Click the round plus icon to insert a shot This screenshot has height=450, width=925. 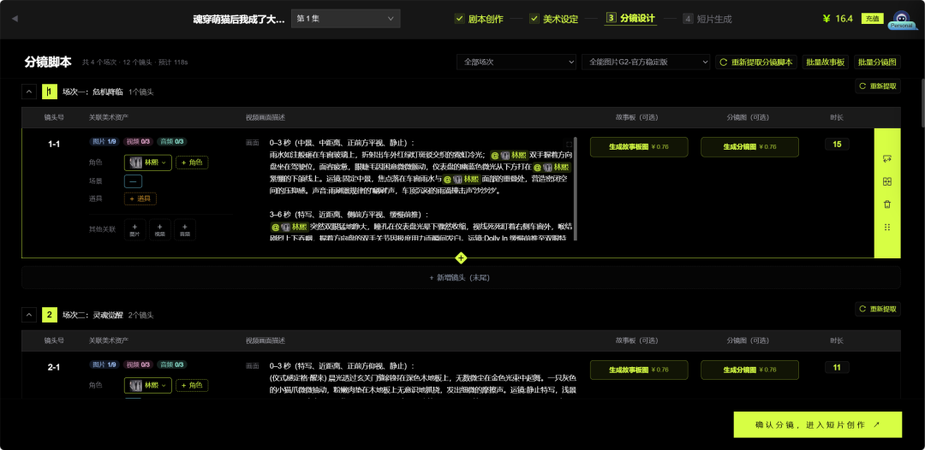coord(462,258)
